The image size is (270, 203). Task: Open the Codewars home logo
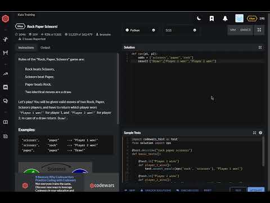pos(6,19)
